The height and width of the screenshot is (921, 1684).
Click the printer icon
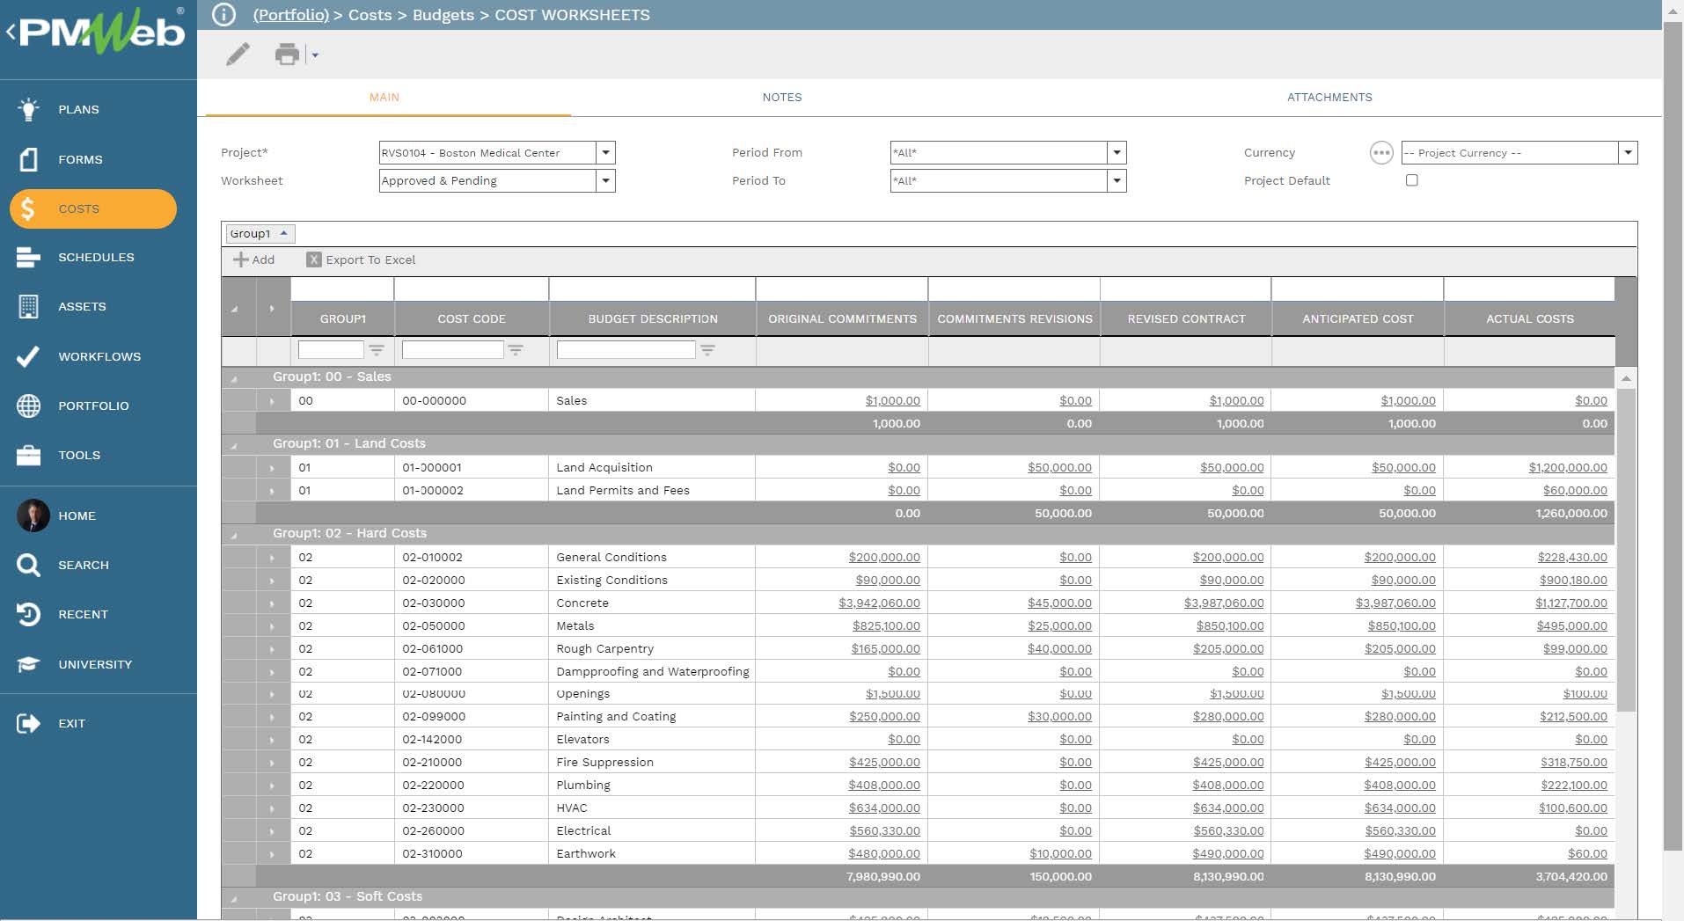point(287,55)
